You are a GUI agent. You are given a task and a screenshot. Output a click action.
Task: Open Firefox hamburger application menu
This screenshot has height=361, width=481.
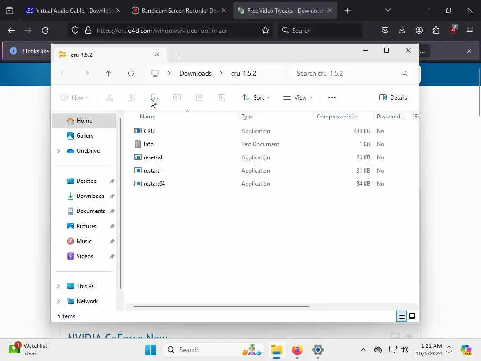(x=469, y=31)
